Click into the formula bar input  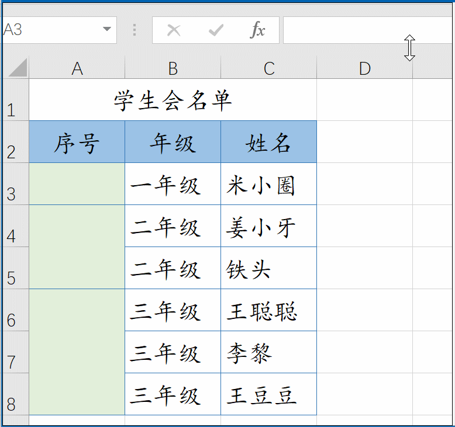click(367, 30)
